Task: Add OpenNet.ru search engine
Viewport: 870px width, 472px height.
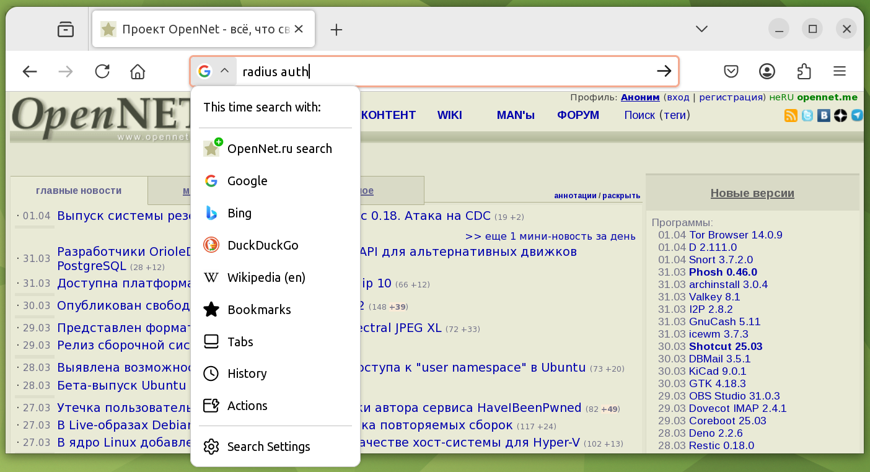Action: pos(279,149)
